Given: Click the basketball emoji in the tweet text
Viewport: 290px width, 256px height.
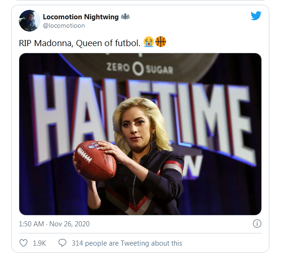Looking at the screenshot, I should (160, 42).
